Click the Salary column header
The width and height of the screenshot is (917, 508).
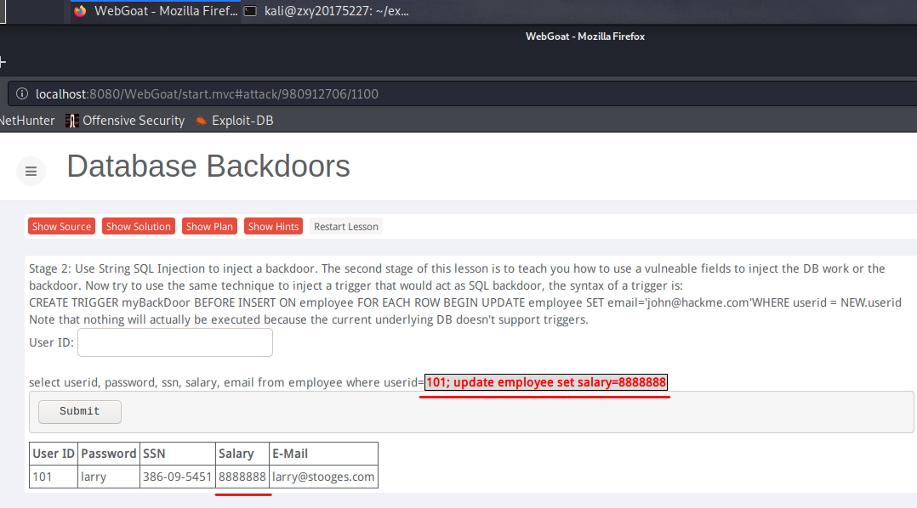pyautogui.click(x=242, y=454)
